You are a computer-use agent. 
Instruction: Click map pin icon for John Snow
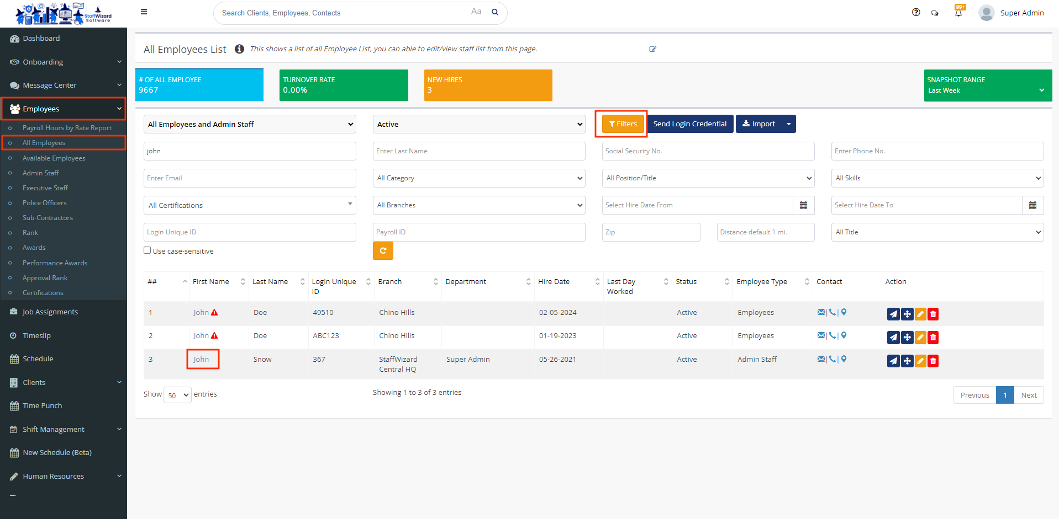tap(844, 359)
